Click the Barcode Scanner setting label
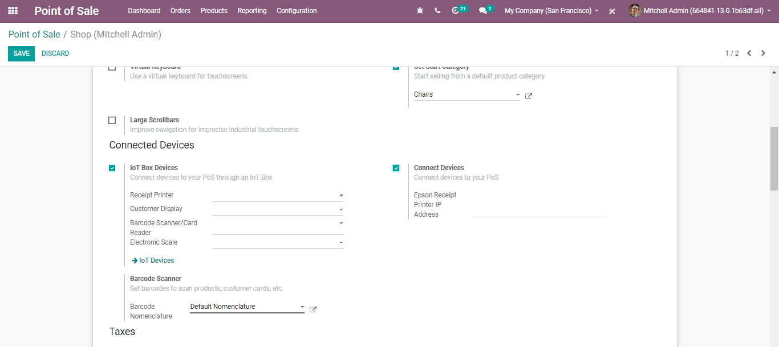Screen dimensions: 779x347 [156, 279]
